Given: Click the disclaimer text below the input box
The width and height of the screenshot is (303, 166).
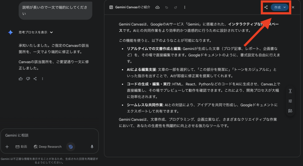Looking at the screenshot, I should click(49, 161).
